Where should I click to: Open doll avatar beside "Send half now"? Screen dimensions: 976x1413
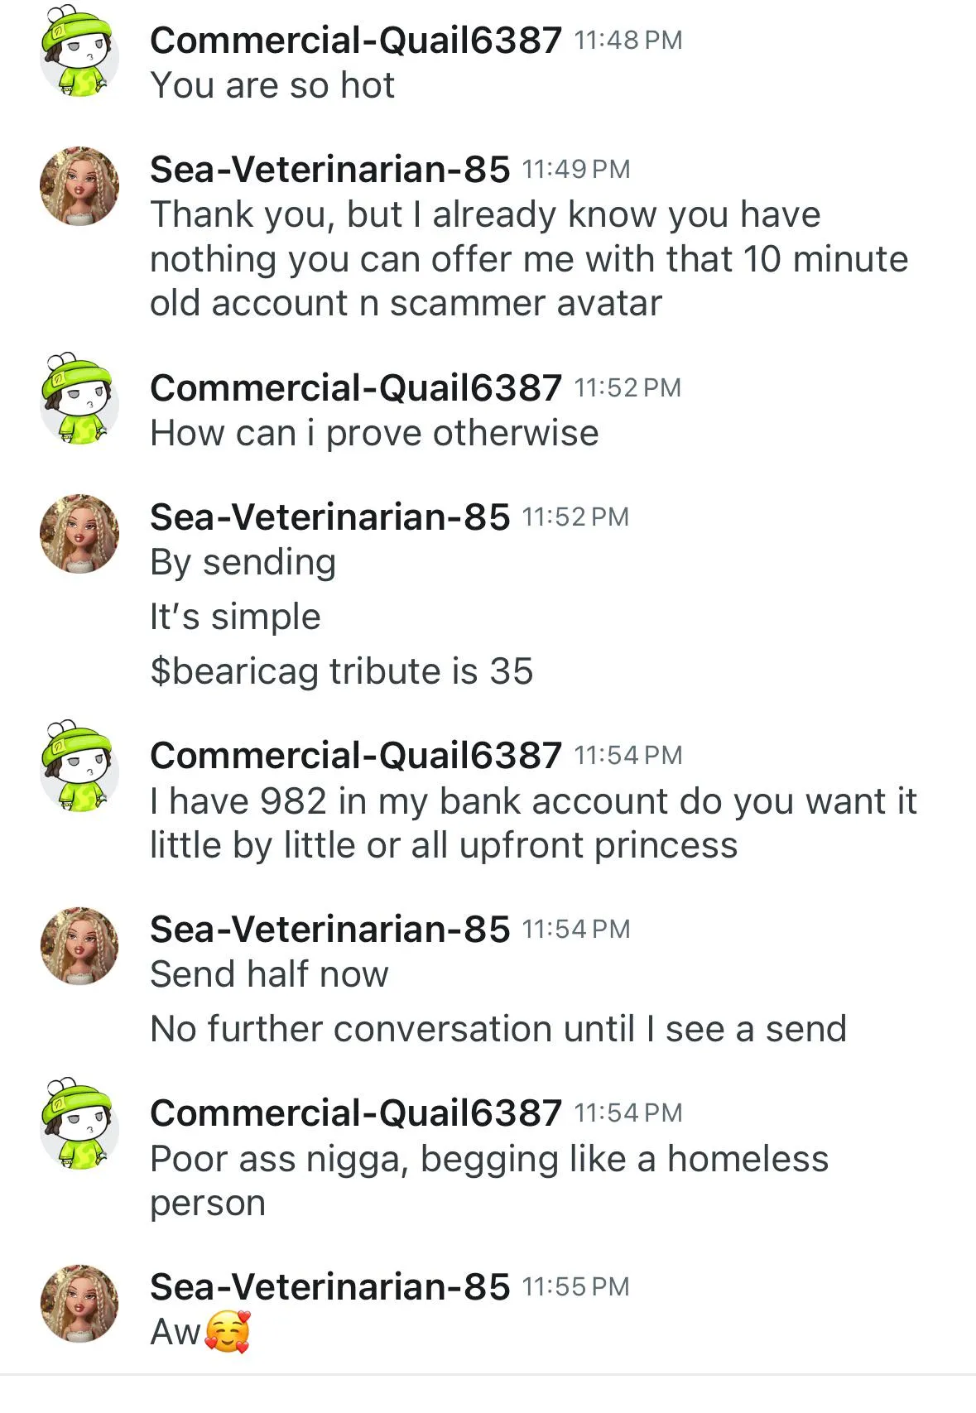click(x=79, y=946)
